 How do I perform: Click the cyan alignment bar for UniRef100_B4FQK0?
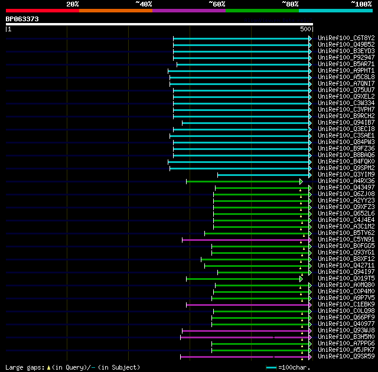tap(240, 162)
